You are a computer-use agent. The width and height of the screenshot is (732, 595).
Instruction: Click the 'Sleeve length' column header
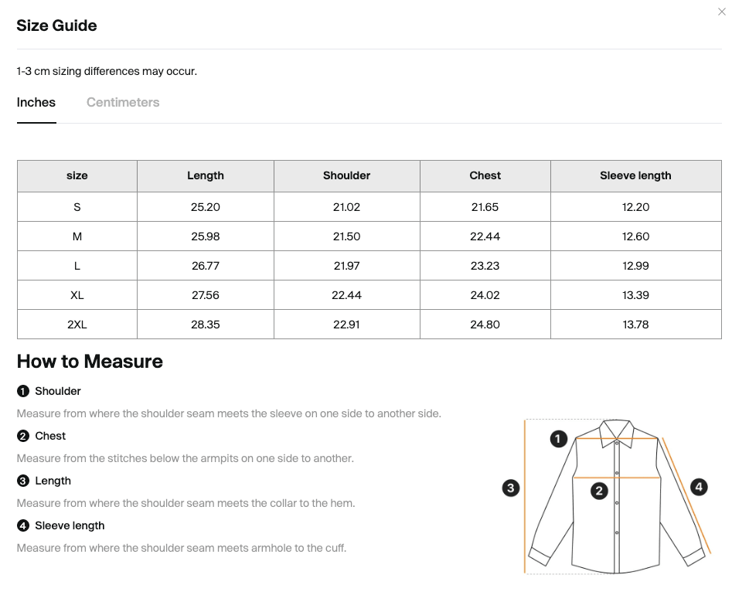click(x=635, y=176)
